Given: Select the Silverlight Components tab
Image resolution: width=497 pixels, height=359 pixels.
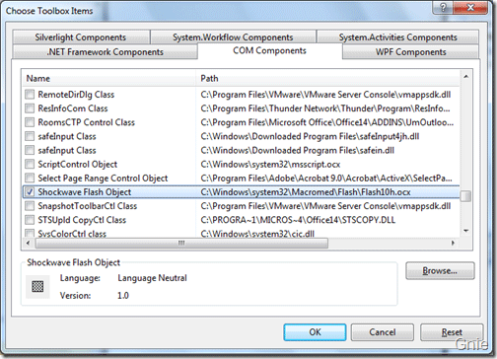Looking at the screenshot, I should point(81,37).
